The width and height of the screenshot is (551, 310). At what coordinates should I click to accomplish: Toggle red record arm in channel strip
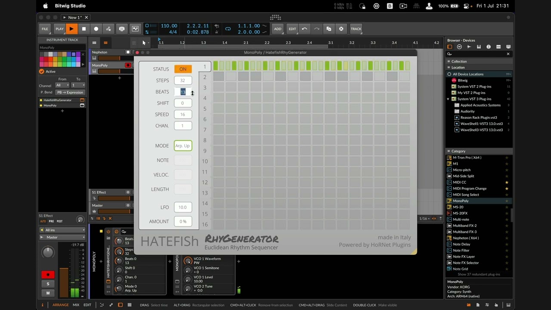tap(48, 274)
